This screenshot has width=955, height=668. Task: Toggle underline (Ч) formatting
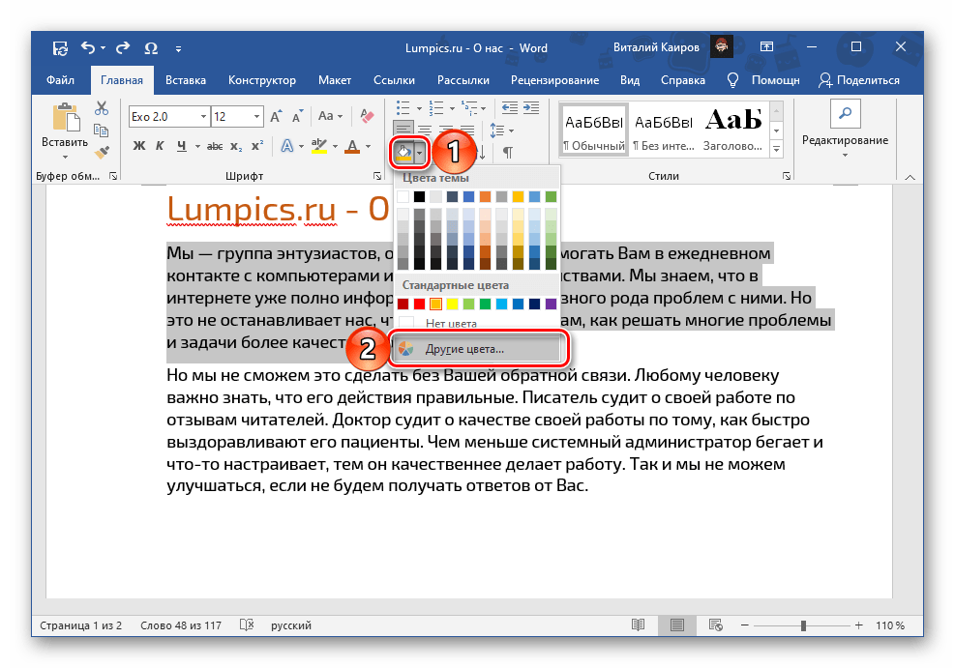[x=182, y=146]
